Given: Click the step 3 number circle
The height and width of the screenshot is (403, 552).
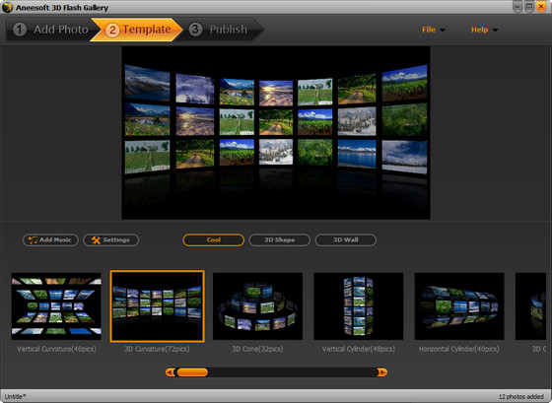Looking at the screenshot, I should pyautogui.click(x=195, y=30).
